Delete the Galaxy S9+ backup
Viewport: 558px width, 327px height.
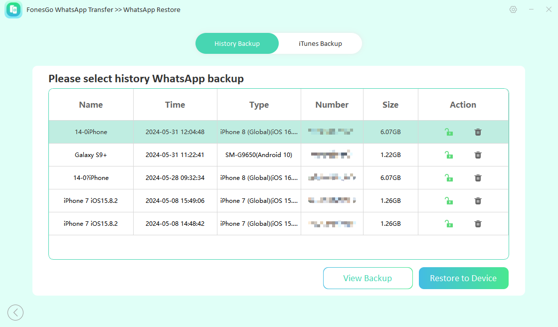(x=478, y=155)
